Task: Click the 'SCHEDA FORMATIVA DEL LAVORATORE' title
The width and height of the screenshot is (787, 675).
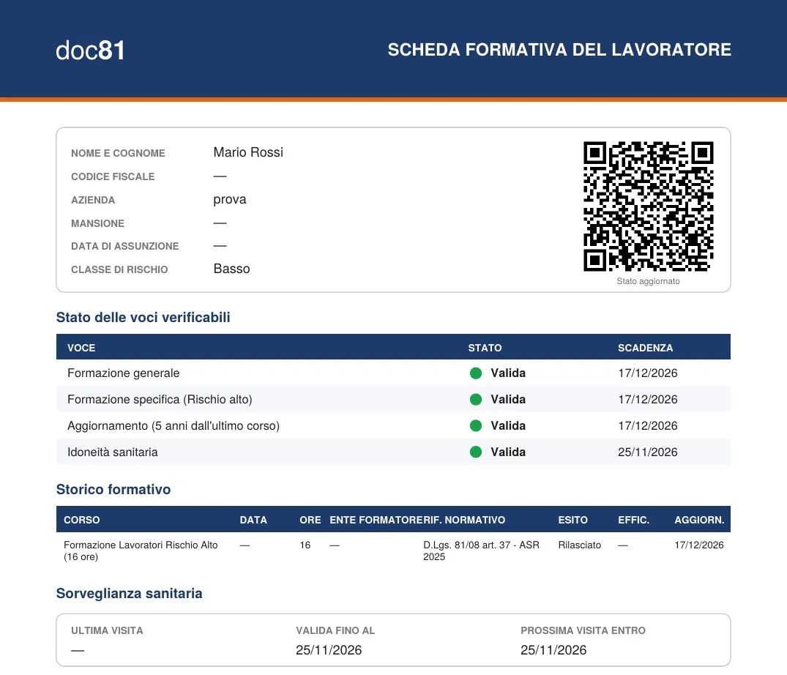Action: click(x=559, y=50)
